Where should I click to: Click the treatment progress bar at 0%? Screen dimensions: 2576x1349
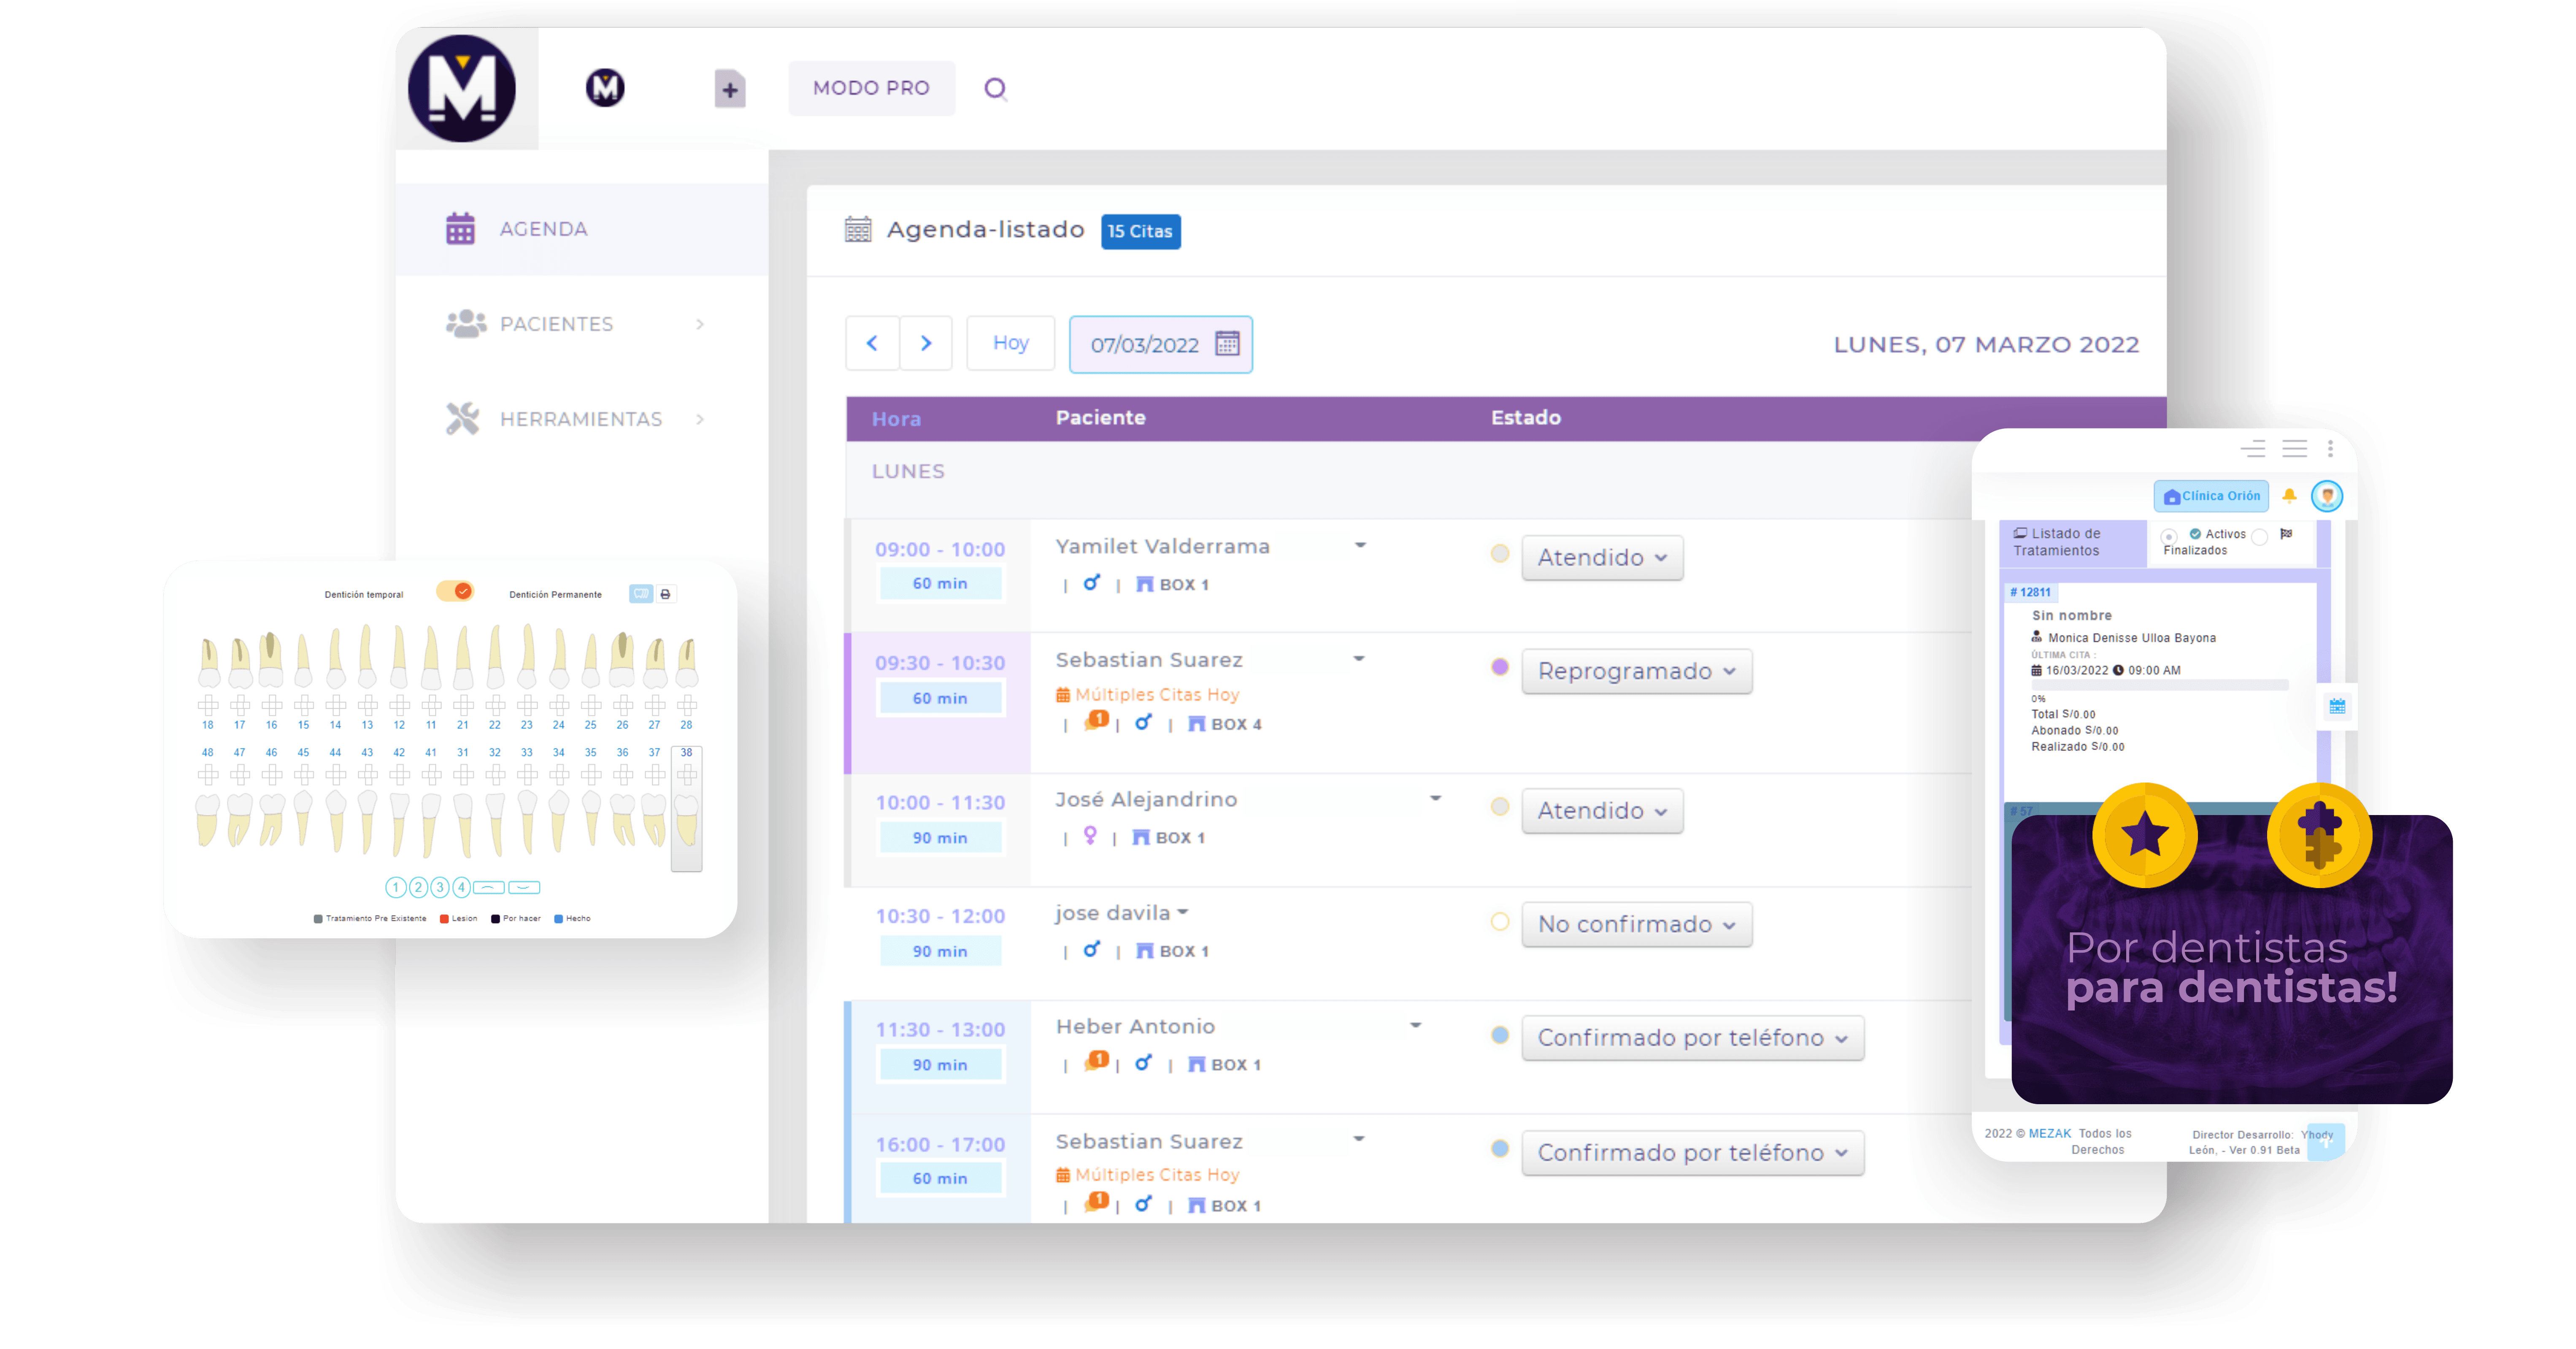(x=2160, y=685)
